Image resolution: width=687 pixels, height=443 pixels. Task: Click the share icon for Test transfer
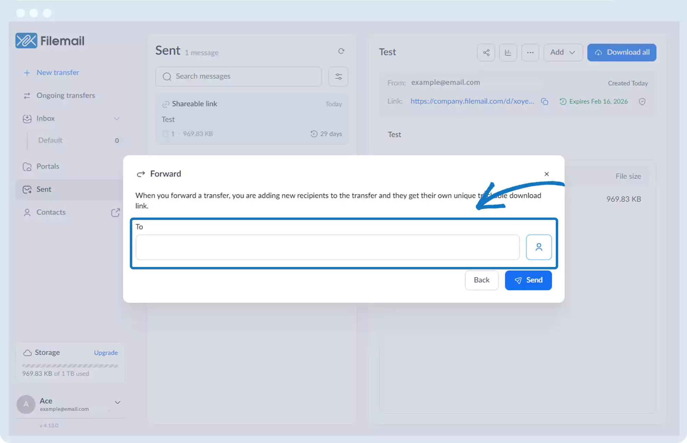point(486,53)
